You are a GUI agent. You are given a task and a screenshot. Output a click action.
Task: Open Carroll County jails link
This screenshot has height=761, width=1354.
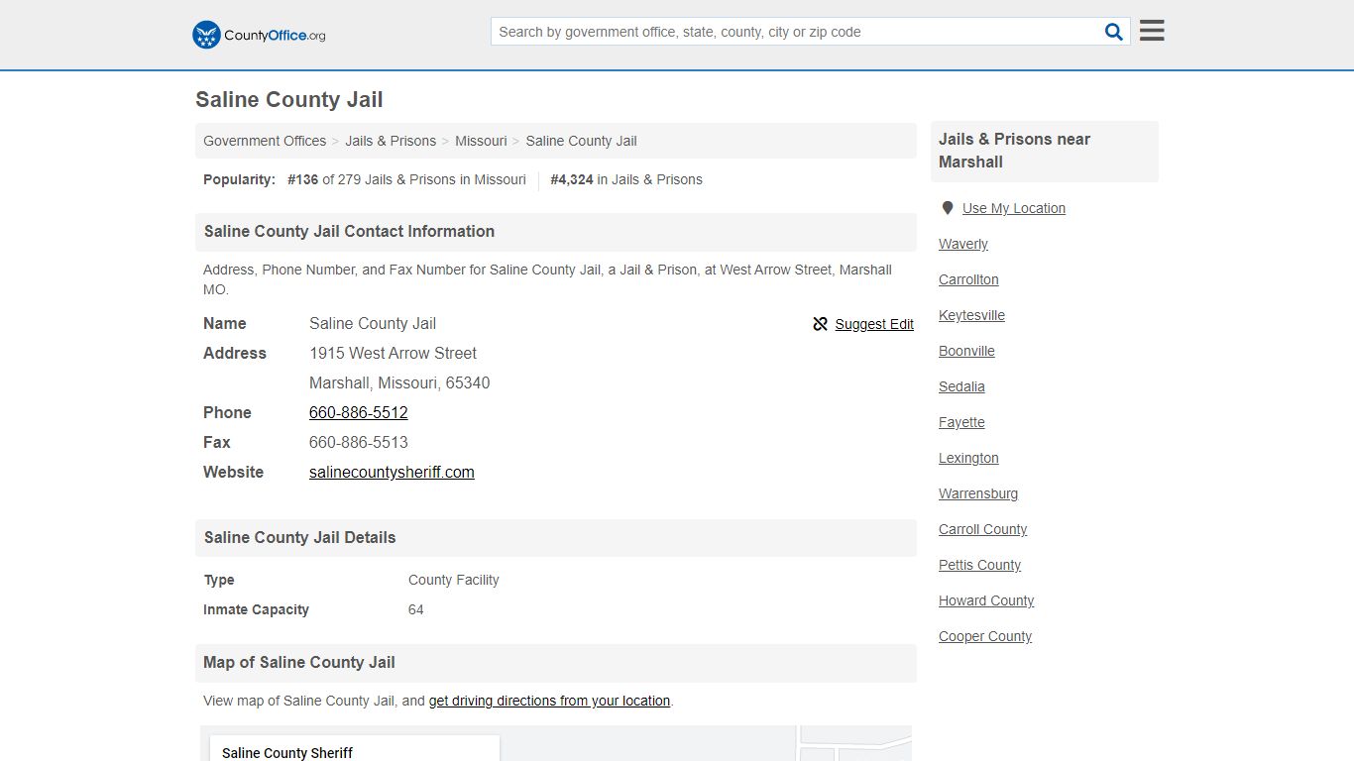(982, 529)
